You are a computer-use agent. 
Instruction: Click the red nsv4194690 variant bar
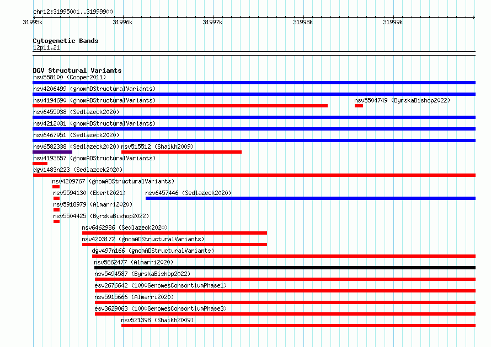(x=180, y=106)
